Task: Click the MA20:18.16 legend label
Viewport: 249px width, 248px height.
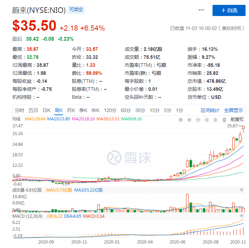Action: (83, 119)
